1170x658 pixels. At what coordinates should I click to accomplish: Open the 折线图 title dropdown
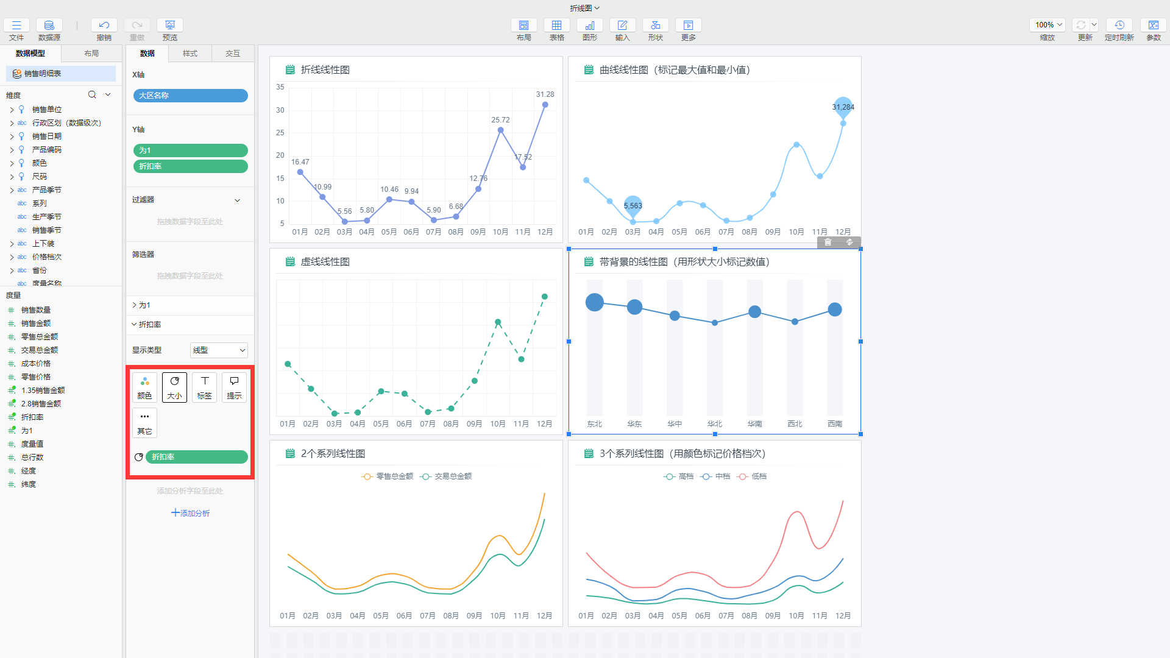point(585,8)
